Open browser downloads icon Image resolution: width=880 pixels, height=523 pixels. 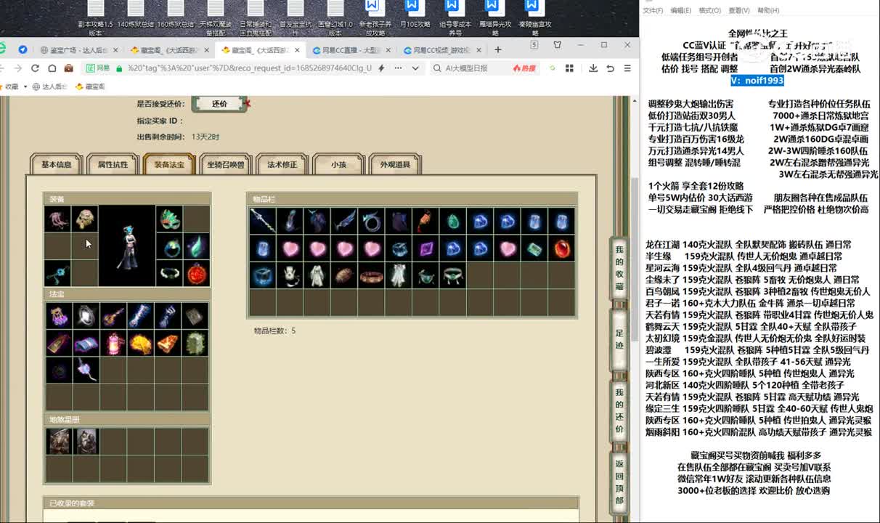(x=593, y=68)
